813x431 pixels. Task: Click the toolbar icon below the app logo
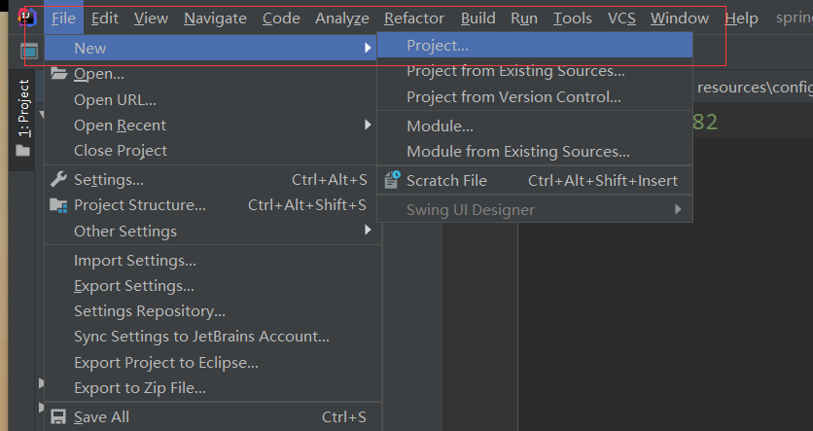[x=29, y=50]
